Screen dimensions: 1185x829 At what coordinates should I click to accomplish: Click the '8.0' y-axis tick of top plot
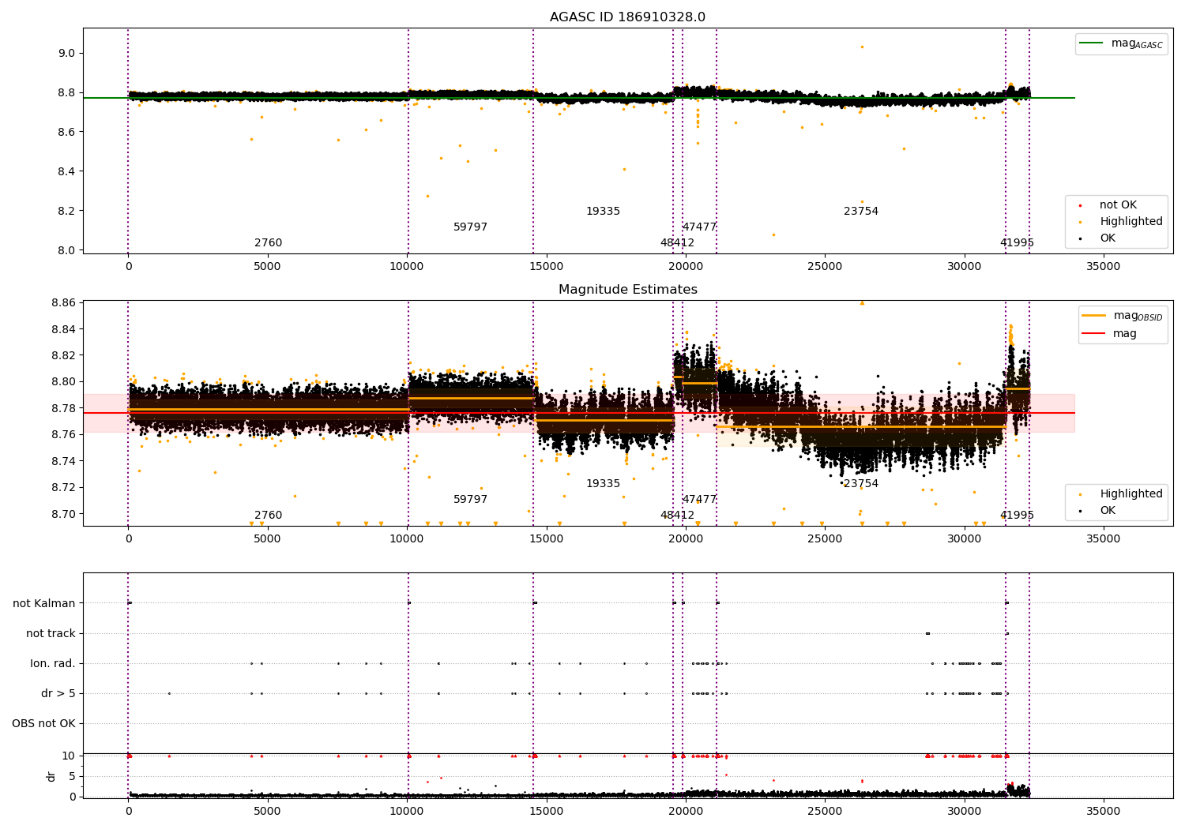(x=66, y=250)
